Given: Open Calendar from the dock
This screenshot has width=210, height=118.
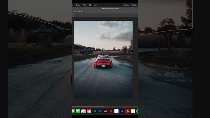Looking at the screenshot, I should (x=83, y=111).
